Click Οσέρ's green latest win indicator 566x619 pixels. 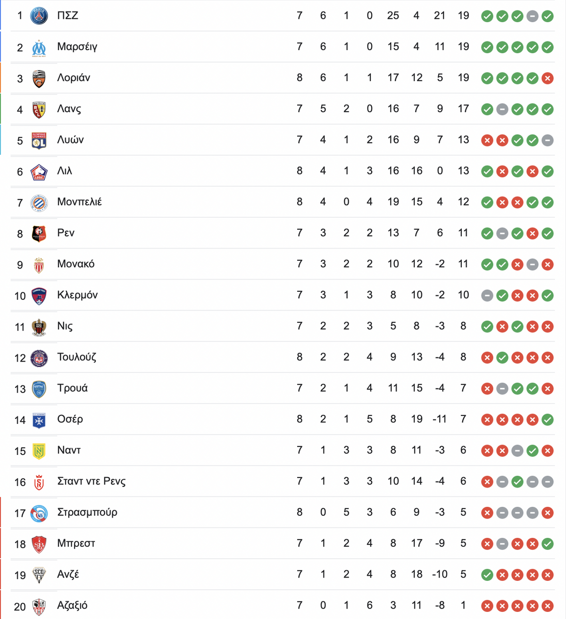pyautogui.click(x=548, y=420)
